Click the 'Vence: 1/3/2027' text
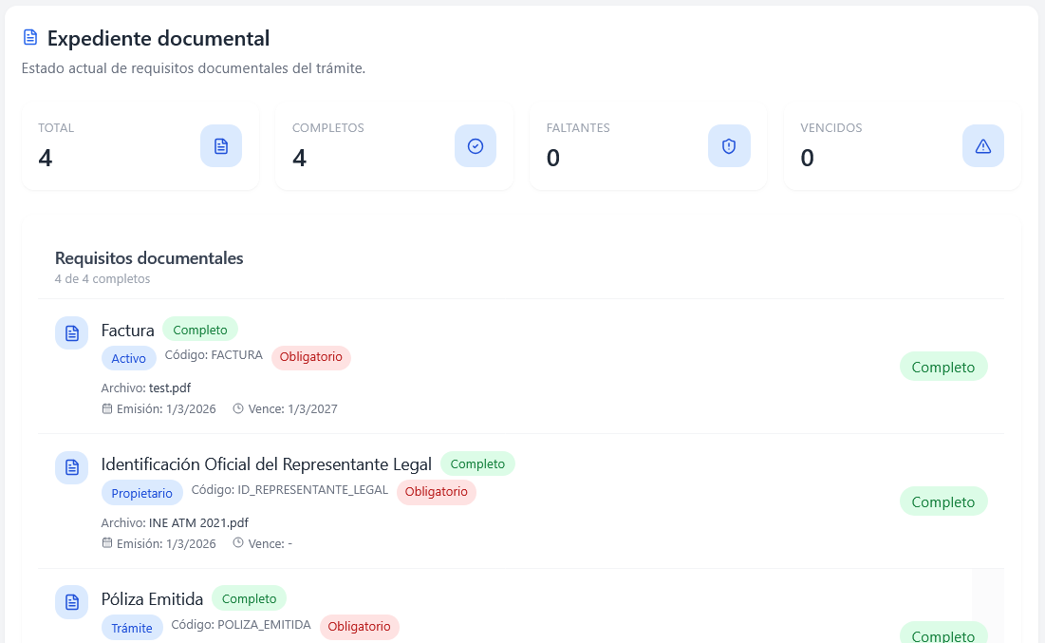The width and height of the screenshot is (1045, 643). 292,408
